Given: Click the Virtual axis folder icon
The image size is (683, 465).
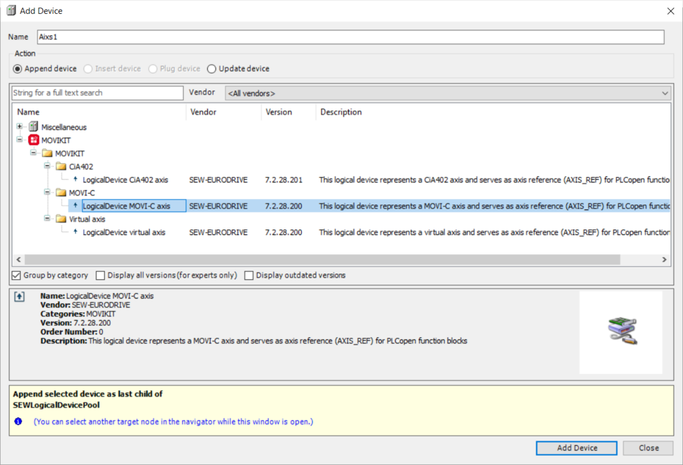Looking at the screenshot, I should coord(61,219).
